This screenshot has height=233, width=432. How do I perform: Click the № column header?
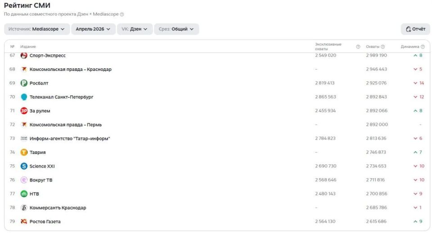click(x=13, y=47)
